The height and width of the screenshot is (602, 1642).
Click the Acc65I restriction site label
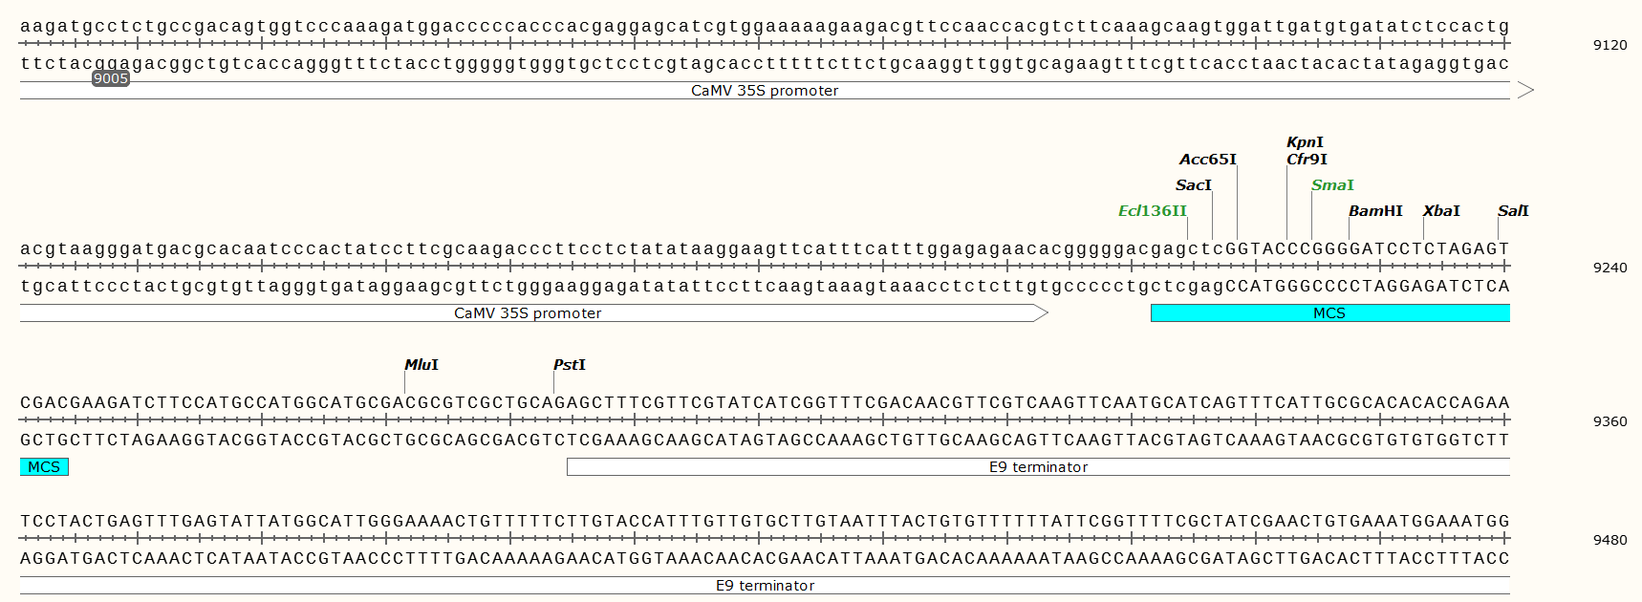coord(1207,160)
